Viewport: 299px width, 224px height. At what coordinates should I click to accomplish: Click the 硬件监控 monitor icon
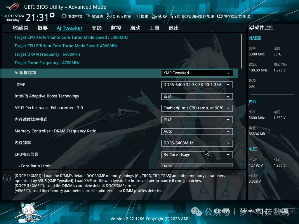click(x=251, y=28)
